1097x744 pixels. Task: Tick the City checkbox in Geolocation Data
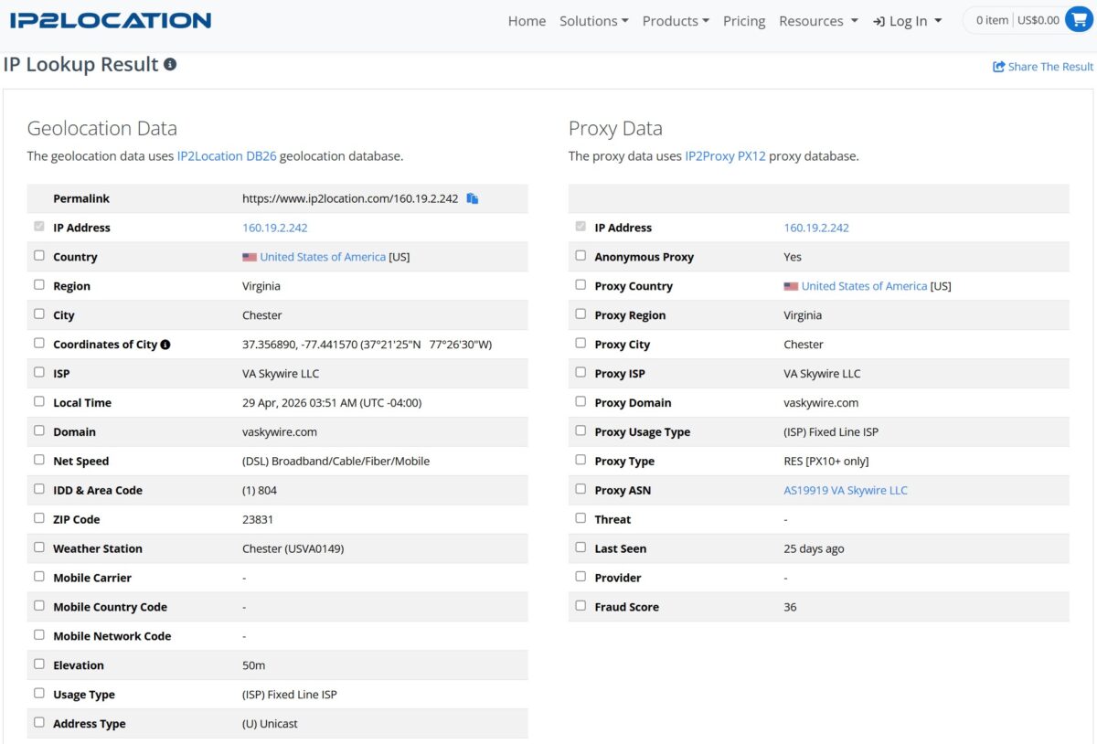coord(39,314)
